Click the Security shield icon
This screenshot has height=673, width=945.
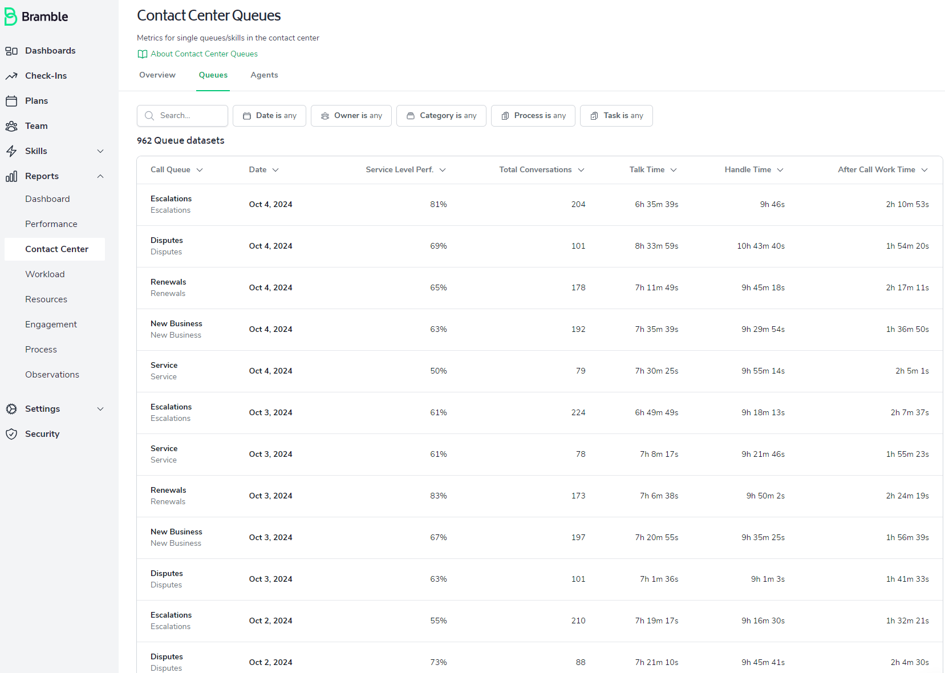click(11, 434)
